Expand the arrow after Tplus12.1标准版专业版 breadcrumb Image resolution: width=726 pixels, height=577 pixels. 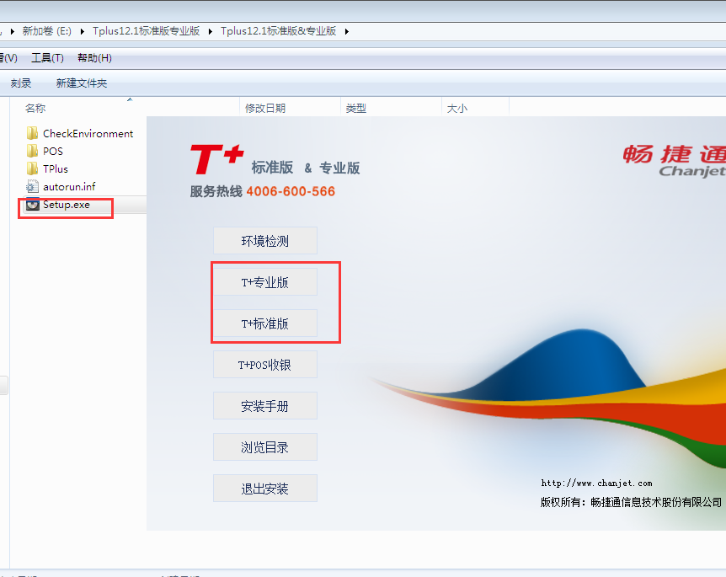(x=211, y=31)
